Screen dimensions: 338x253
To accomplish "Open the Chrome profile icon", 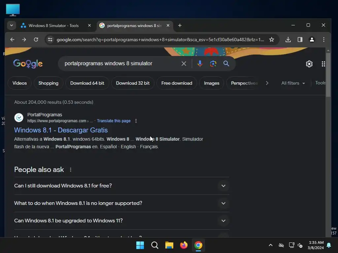I will [312, 40].
